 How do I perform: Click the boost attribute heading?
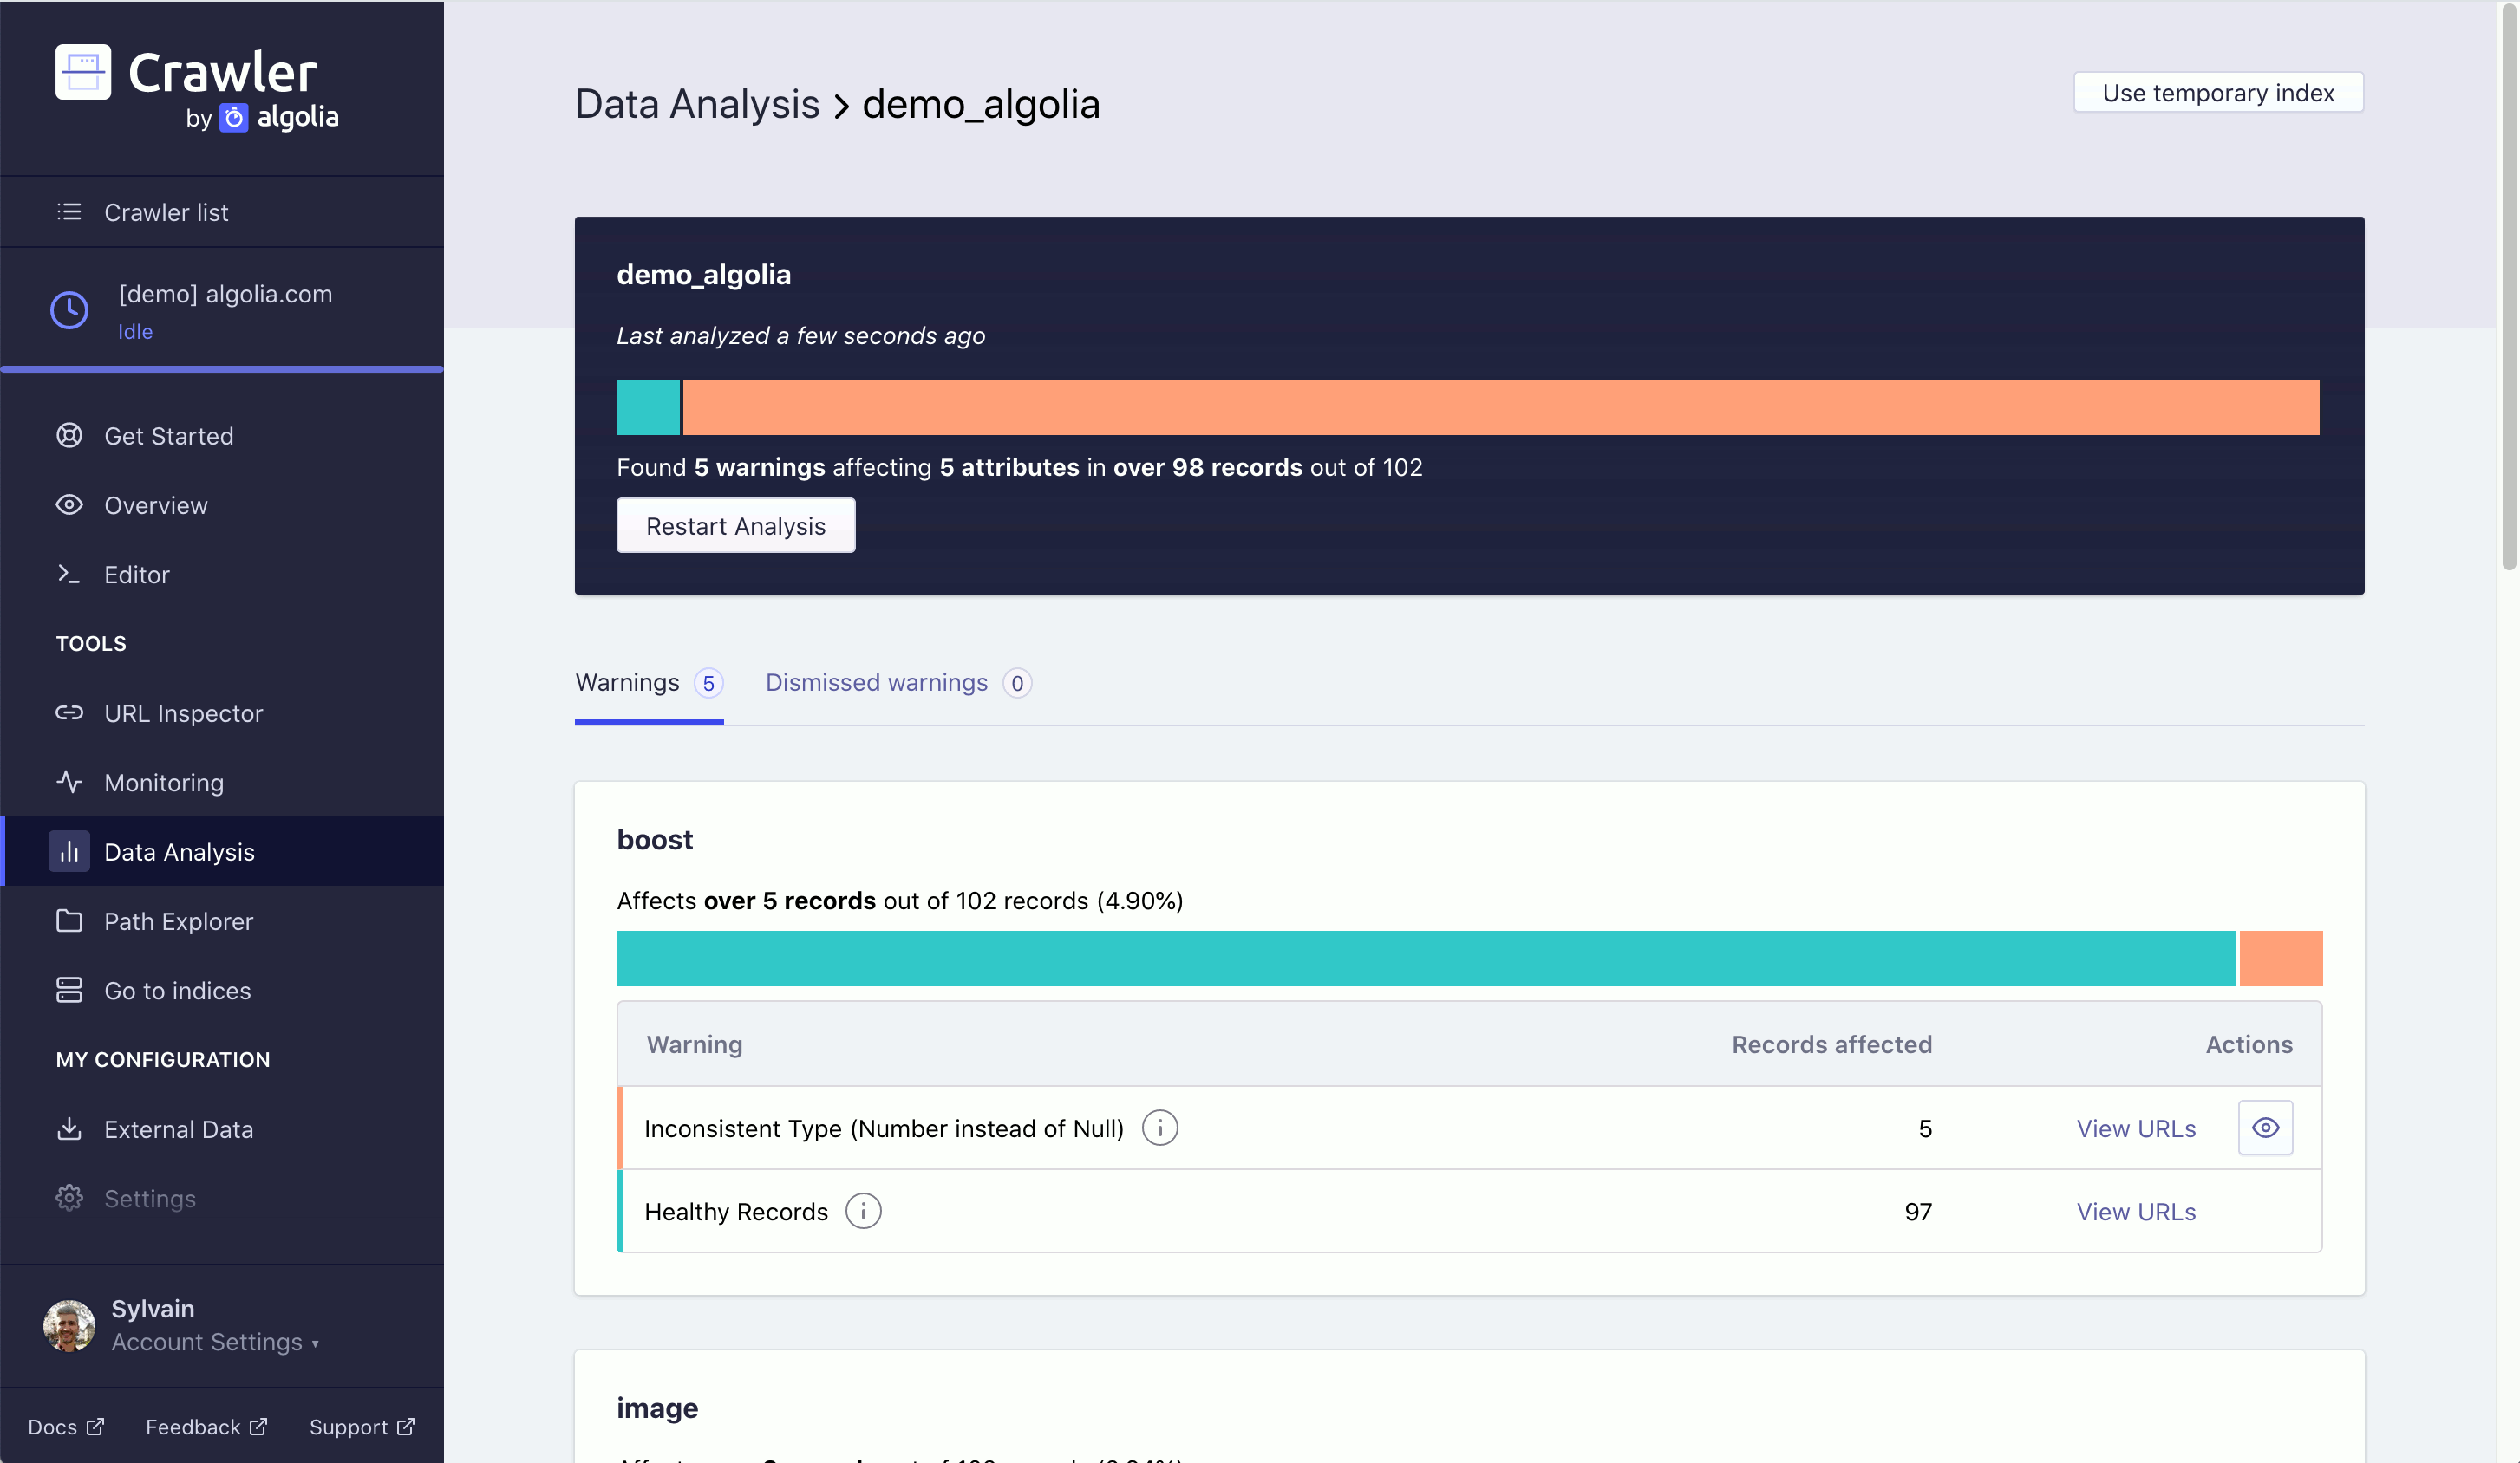655,840
